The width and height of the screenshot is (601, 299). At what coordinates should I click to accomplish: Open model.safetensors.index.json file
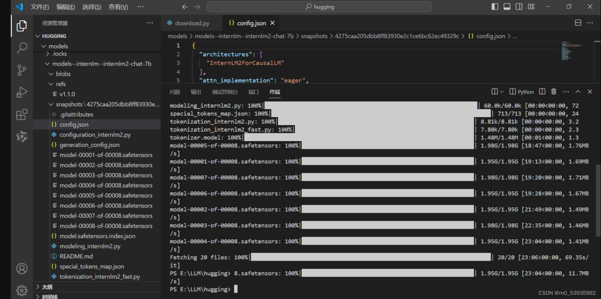(x=97, y=236)
